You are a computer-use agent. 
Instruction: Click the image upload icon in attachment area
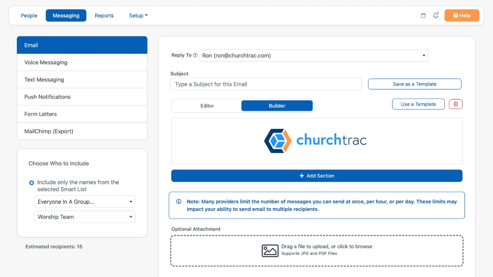(x=270, y=250)
